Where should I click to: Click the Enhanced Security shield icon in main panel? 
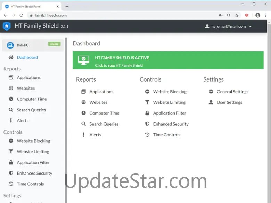point(147,124)
